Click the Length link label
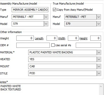 [39, 38]
